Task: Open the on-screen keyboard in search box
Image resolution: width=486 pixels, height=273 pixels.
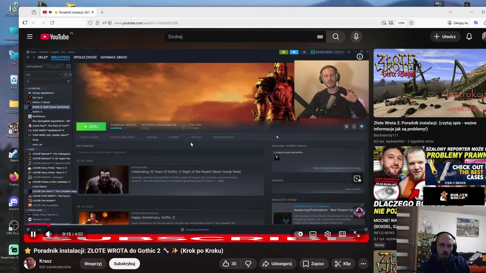Action: (320, 37)
